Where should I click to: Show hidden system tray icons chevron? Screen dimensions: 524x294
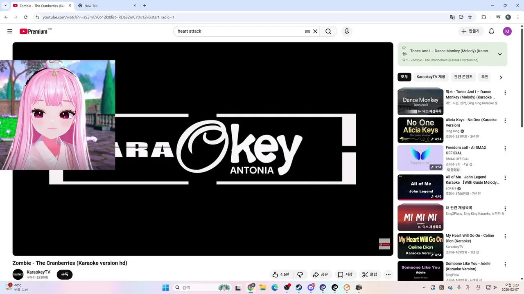424,287
